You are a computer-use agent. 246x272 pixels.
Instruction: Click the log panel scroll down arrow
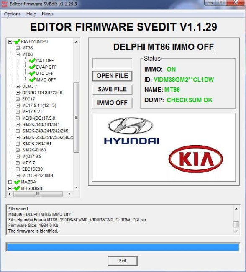[236, 231]
